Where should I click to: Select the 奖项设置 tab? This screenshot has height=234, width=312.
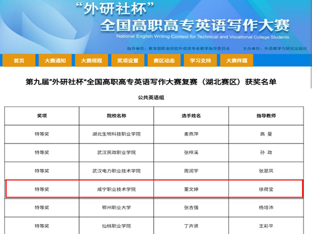tap(128, 61)
